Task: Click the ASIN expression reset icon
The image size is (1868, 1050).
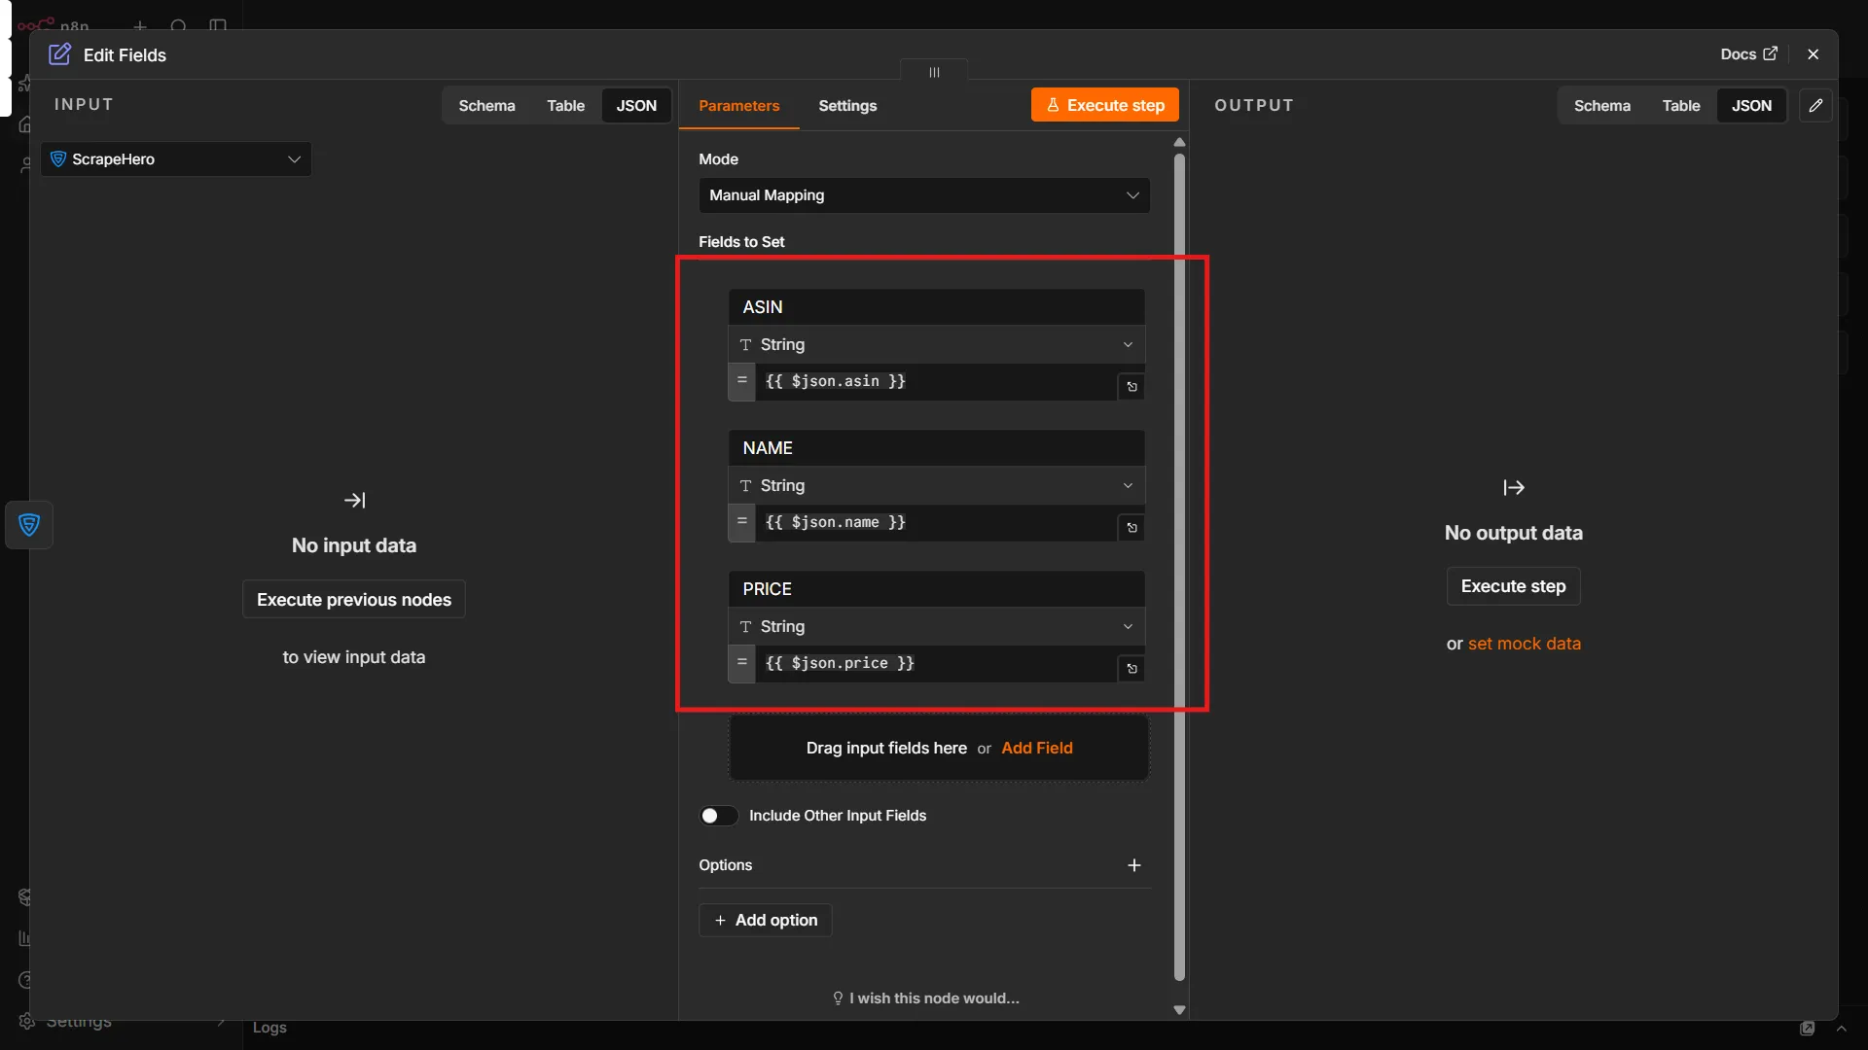Action: pyautogui.click(x=1132, y=387)
